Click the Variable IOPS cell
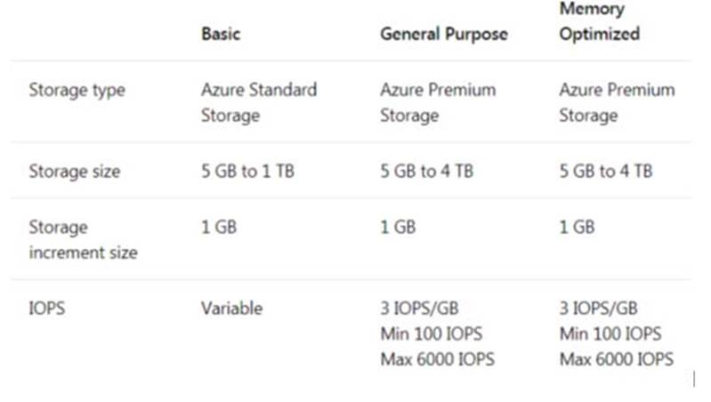This screenshot has width=711, height=402. (232, 309)
